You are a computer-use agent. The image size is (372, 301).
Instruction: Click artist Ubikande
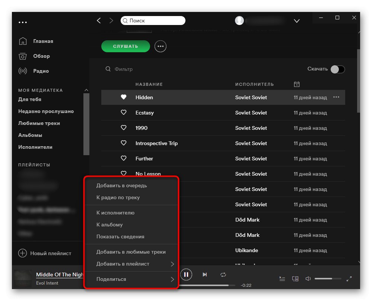(x=247, y=250)
